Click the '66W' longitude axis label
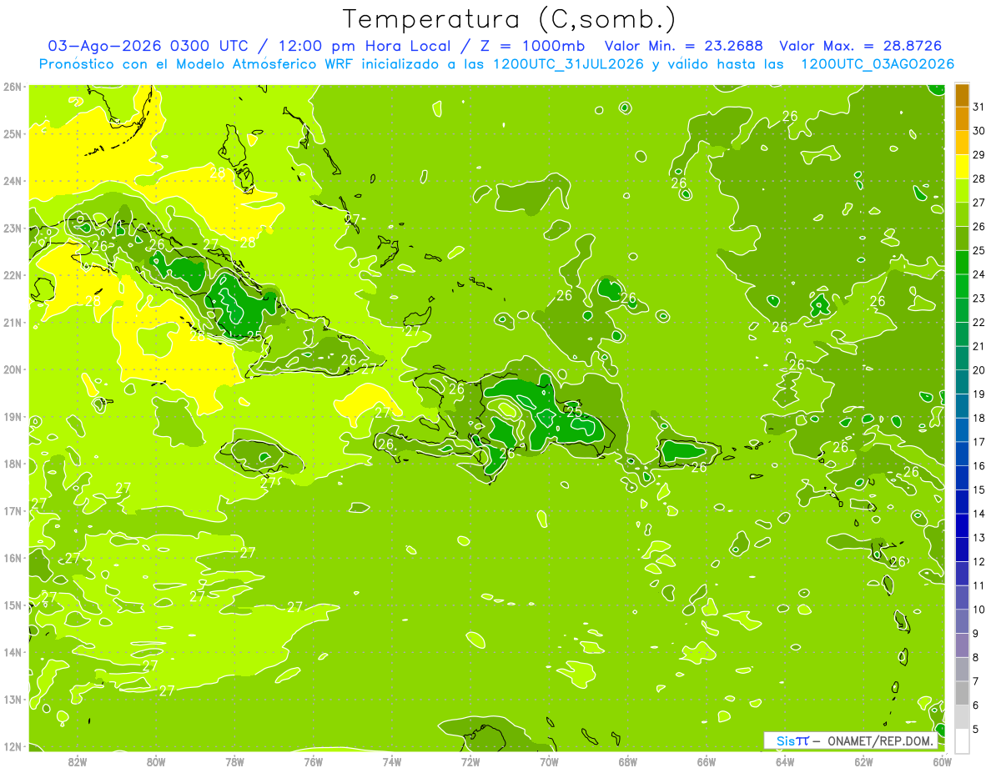Viewport: 1001px width, 773px height. tap(707, 760)
